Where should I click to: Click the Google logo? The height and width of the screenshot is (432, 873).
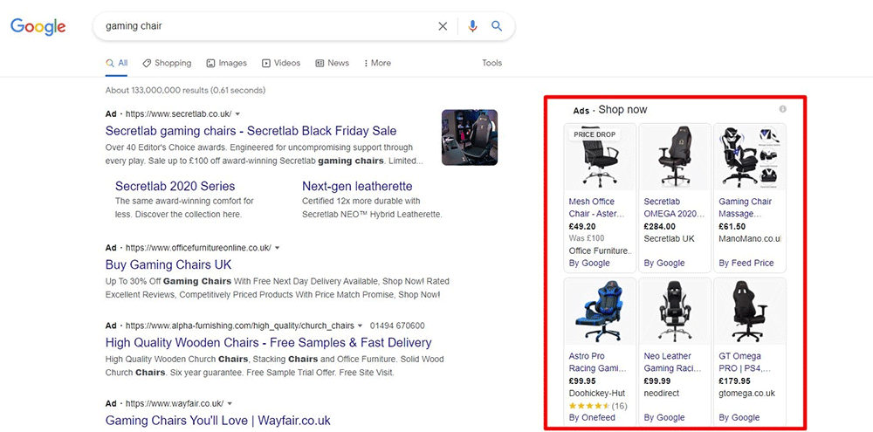click(x=38, y=27)
